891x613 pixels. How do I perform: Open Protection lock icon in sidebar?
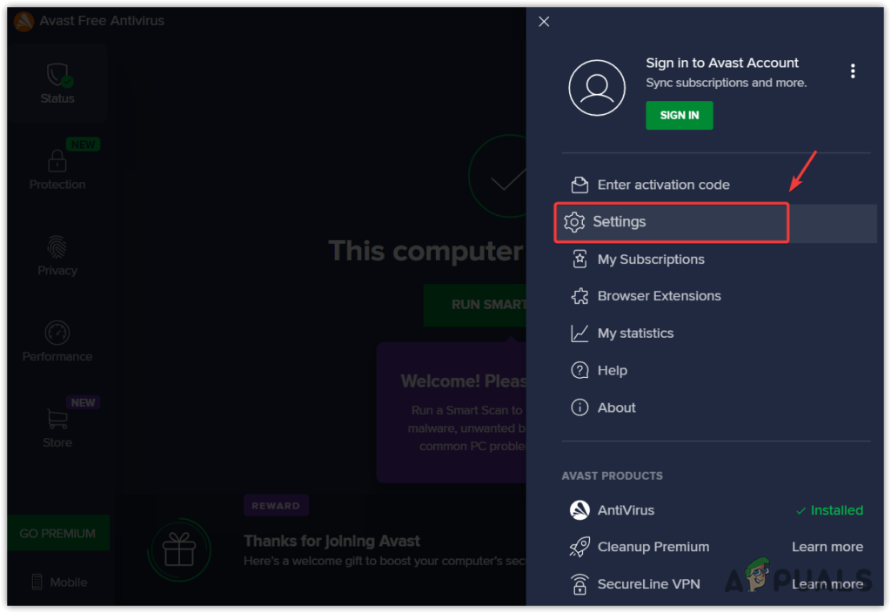pyautogui.click(x=57, y=161)
